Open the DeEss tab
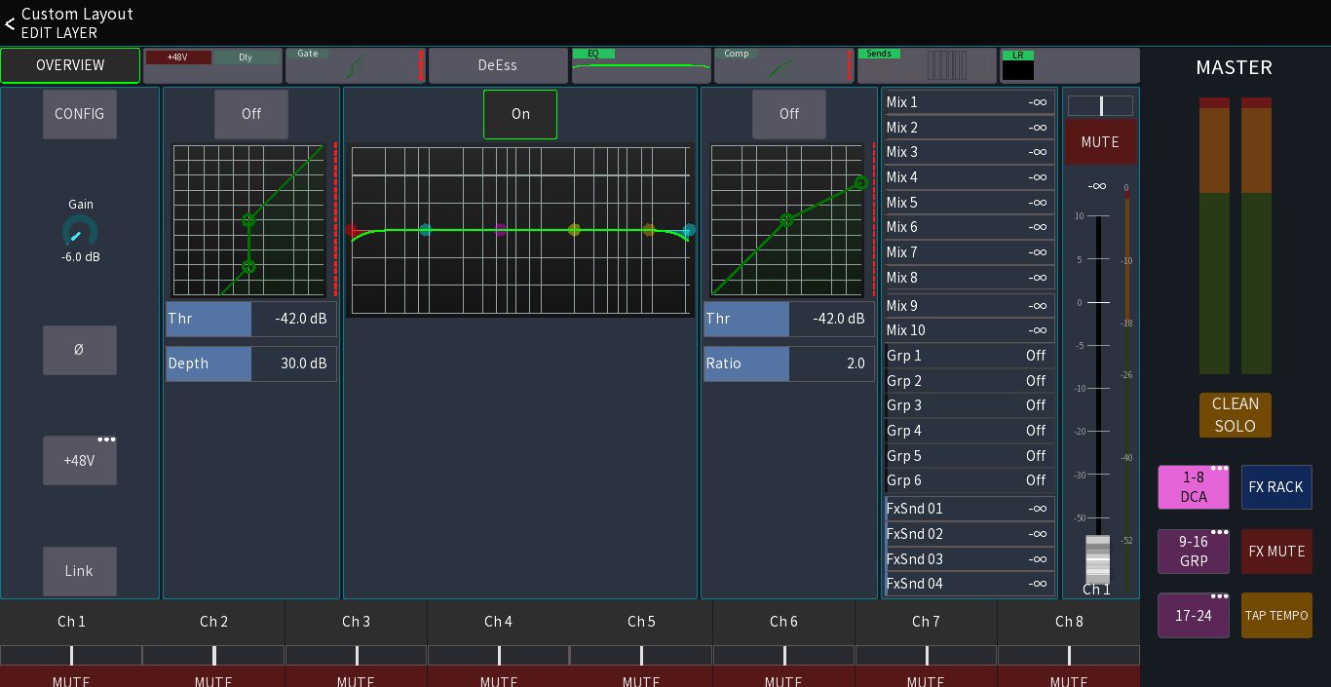 (x=498, y=65)
